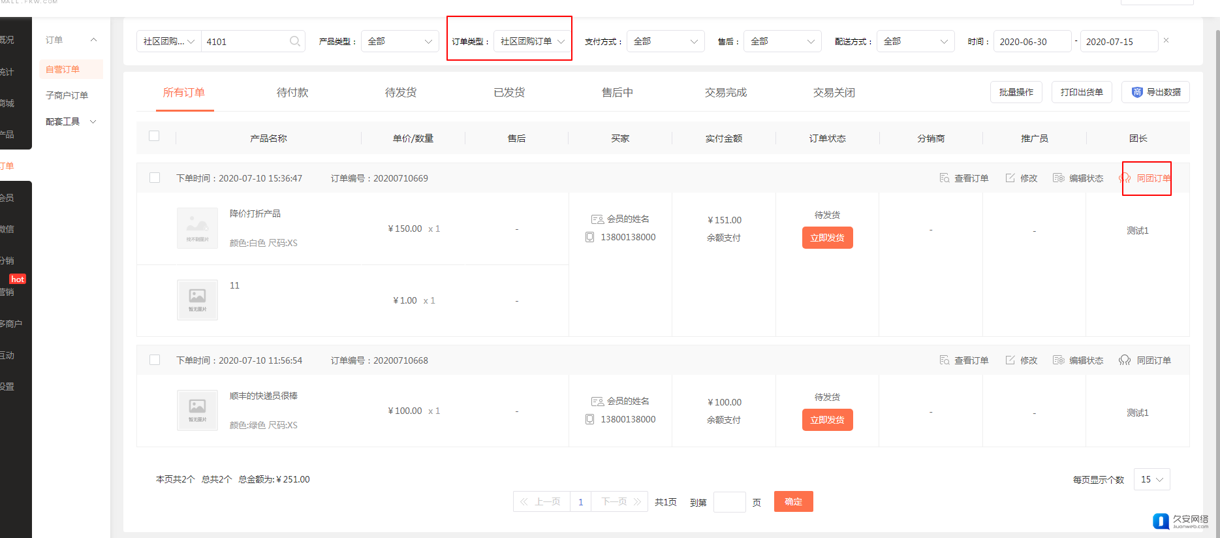Image resolution: width=1220 pixels, height=538 pixels.
Task: Click the search magnifier icon
Action: click(295, 41)
